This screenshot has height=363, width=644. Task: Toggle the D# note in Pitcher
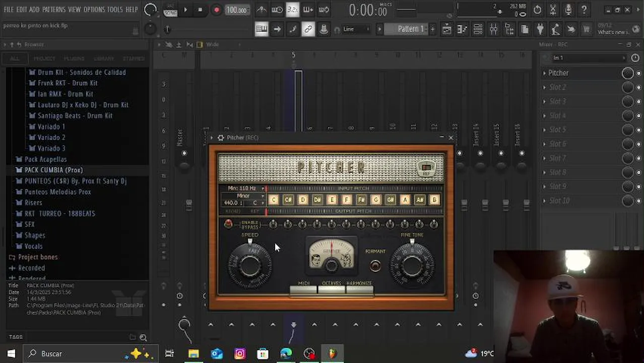point(317,200)
